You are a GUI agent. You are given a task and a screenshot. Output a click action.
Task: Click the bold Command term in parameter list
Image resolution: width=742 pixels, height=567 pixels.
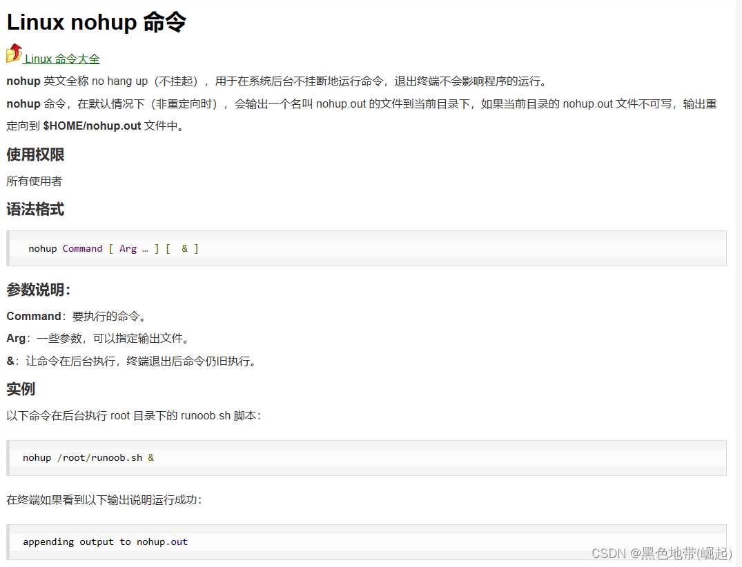pos(34,316)
